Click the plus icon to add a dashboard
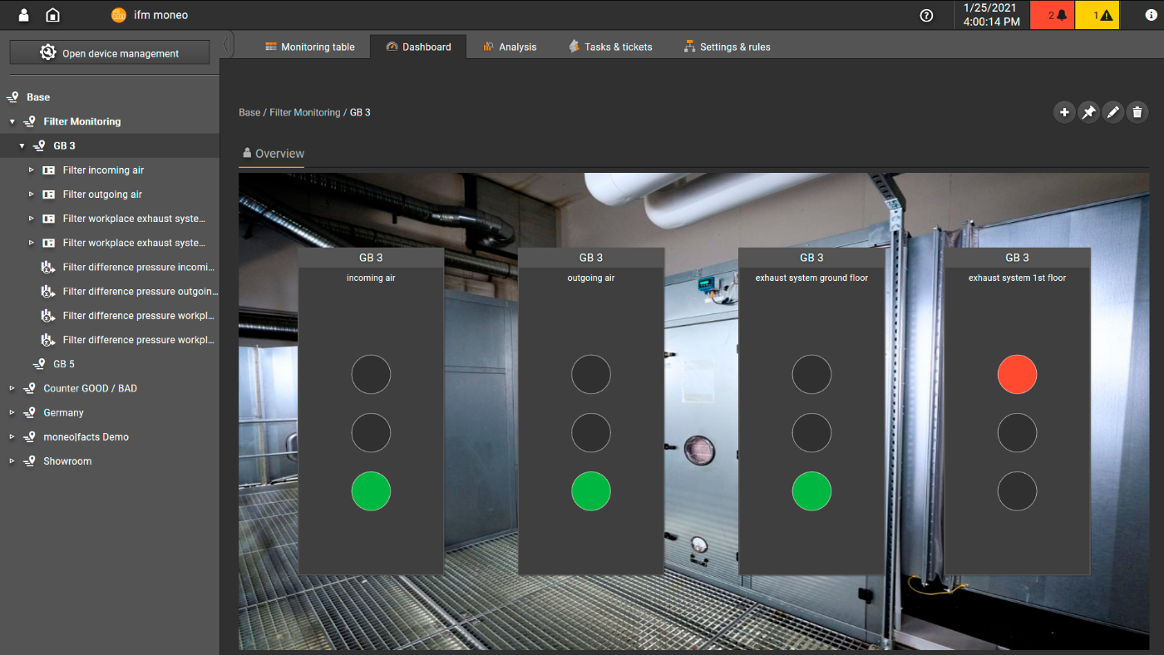Screen dimensions: 1164x655 [1064, 111]
